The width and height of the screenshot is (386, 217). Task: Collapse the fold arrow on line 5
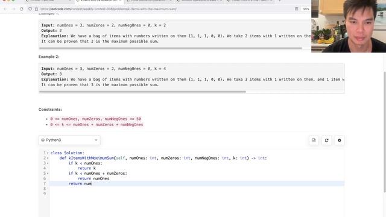point(48,174)
